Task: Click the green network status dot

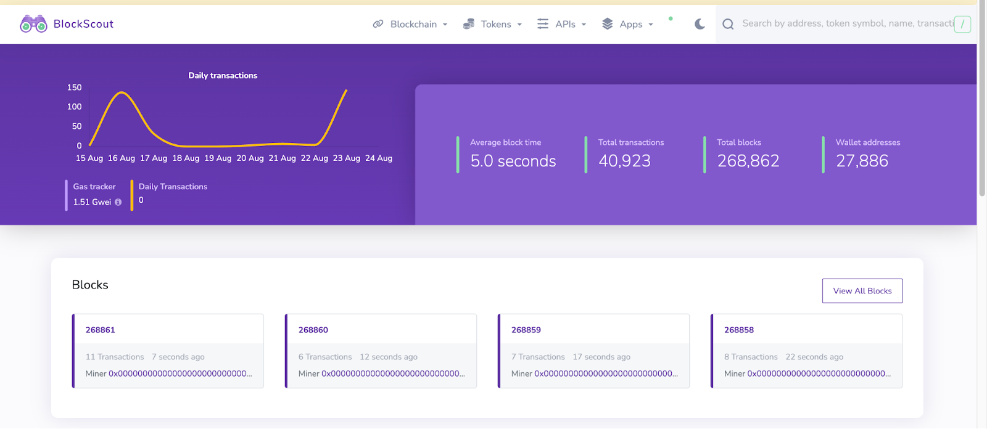Action: (x=671, y=18)
